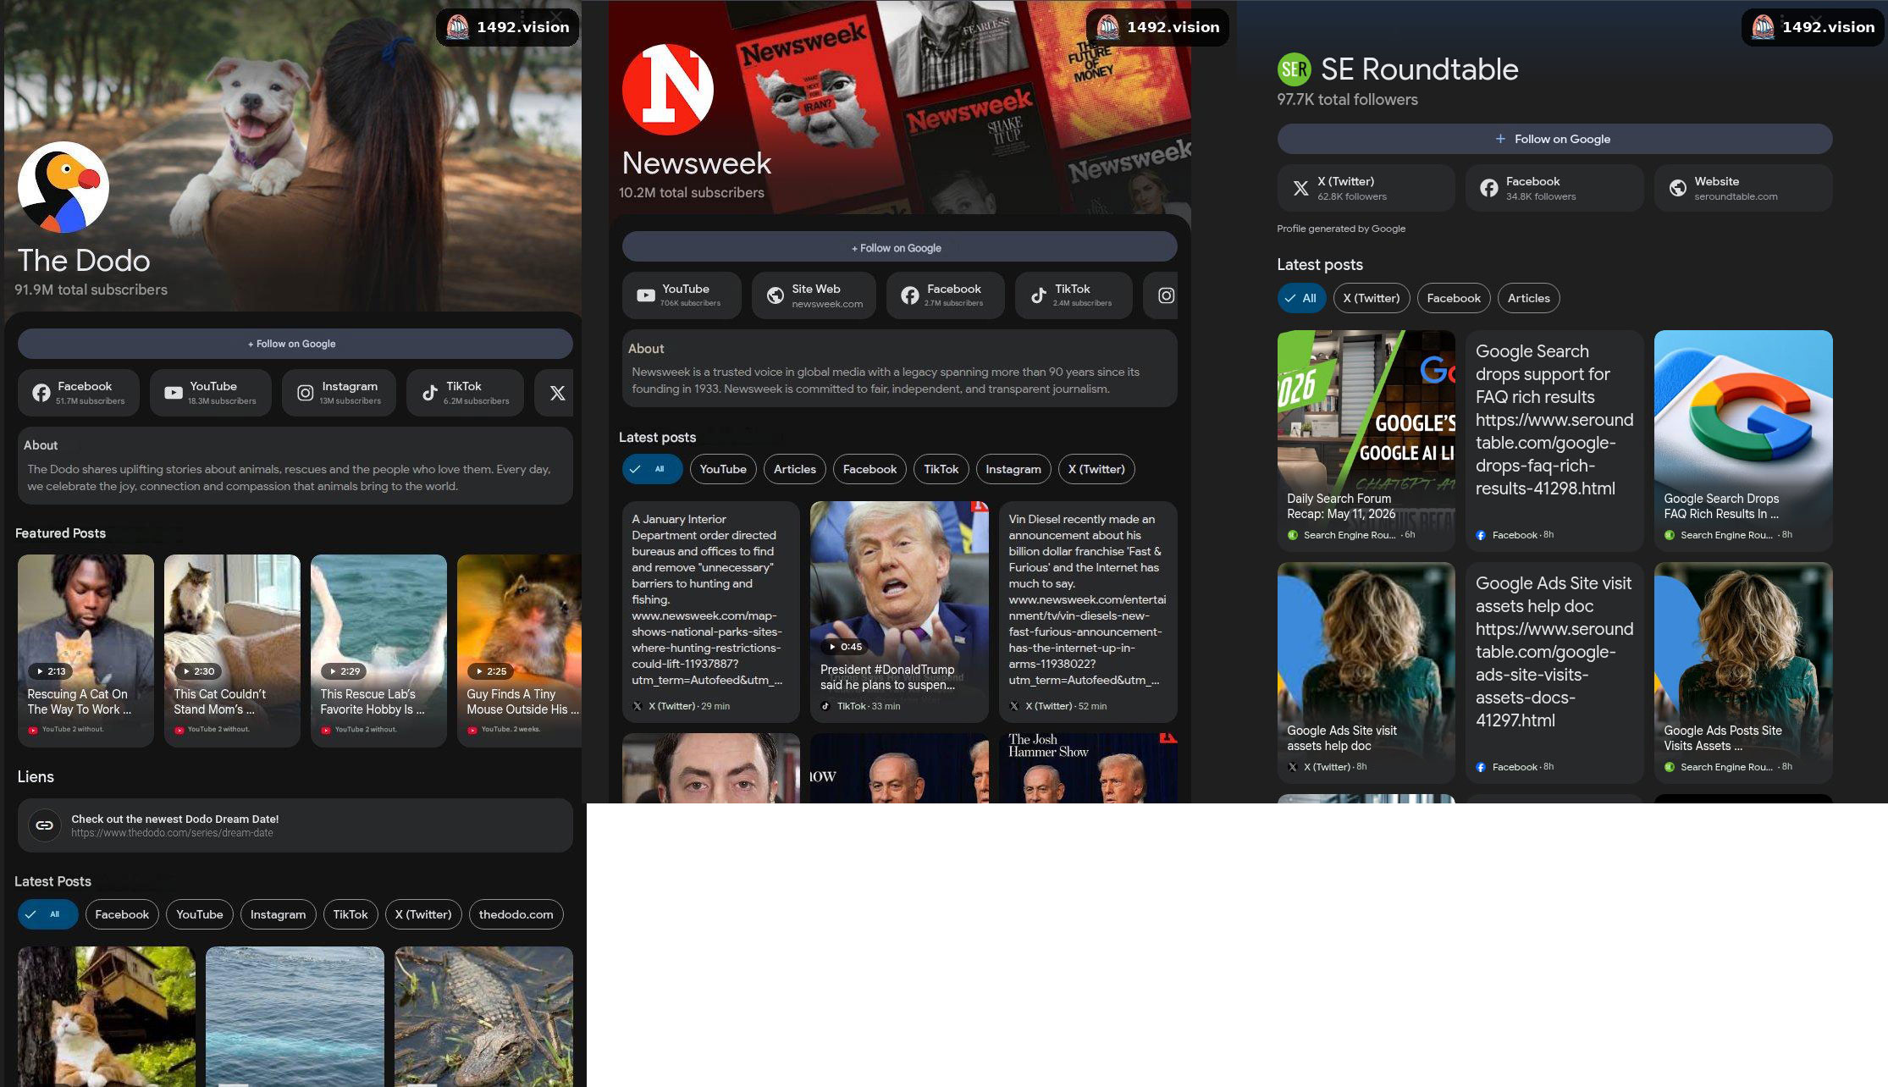Open the Dodo Dream Date link

coord(295,825)
